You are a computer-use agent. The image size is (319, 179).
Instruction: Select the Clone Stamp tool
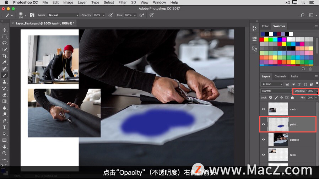tap(5, 82)
